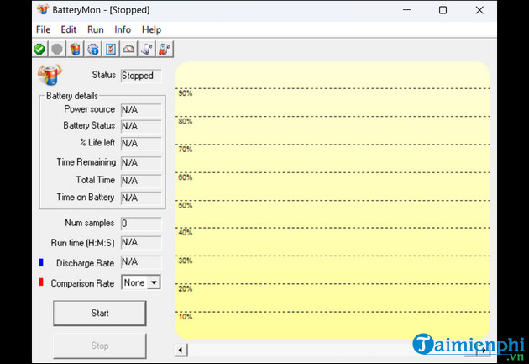This screenshot has width=529, height=364.
Task: Click the speedometer gauge toolbar icon
Action: click(x=128, y=50)
